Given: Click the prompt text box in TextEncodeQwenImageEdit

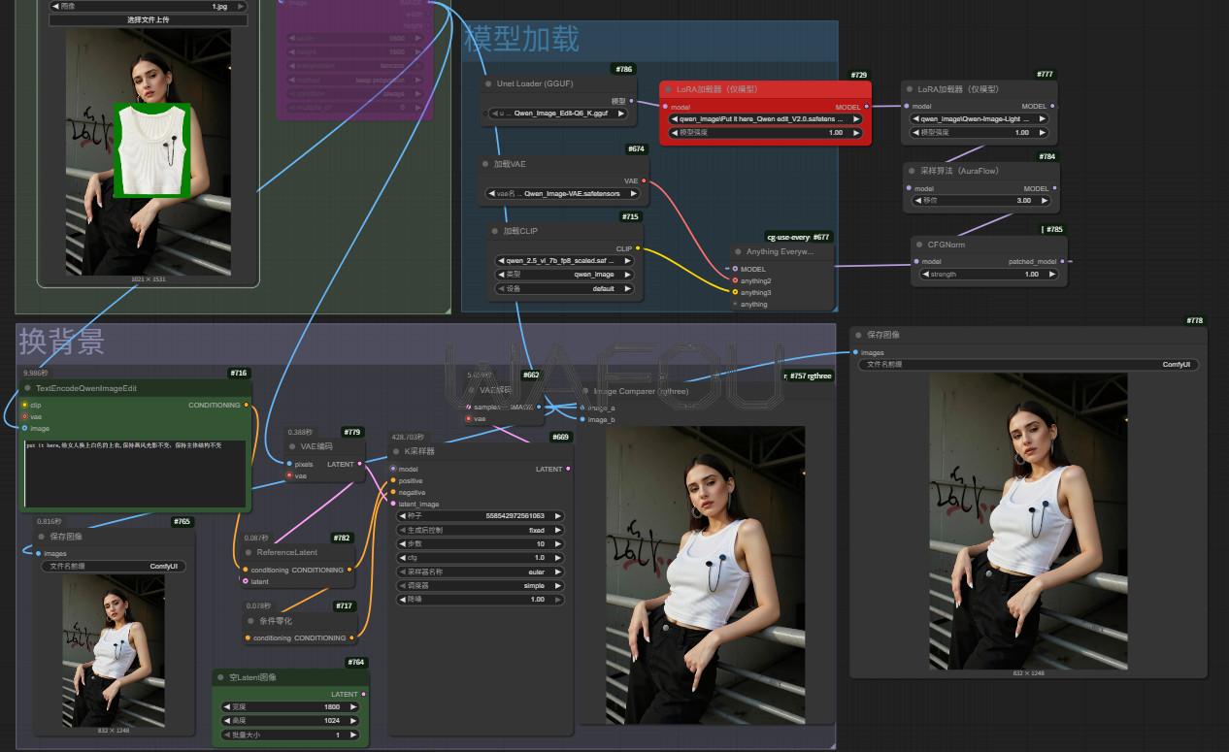Looking at the screenshot, I should [x=135, y=471].
